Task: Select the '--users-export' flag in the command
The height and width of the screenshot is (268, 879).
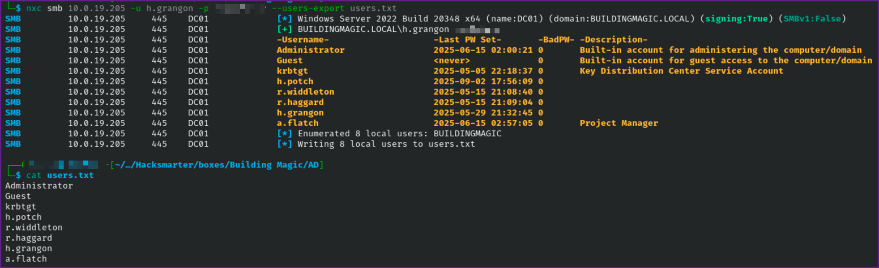Action: coord(308,8)
